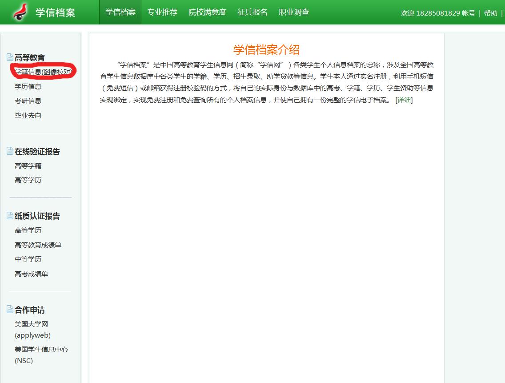505x383 pixels.
Task: Open 学籍信息(图像校对) in the sidebar
Action: (43, 72)
